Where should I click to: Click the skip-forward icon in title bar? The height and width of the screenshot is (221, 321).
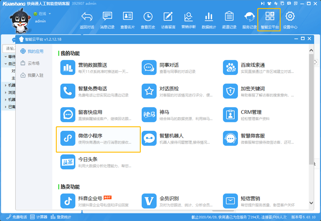click(262, 4)
